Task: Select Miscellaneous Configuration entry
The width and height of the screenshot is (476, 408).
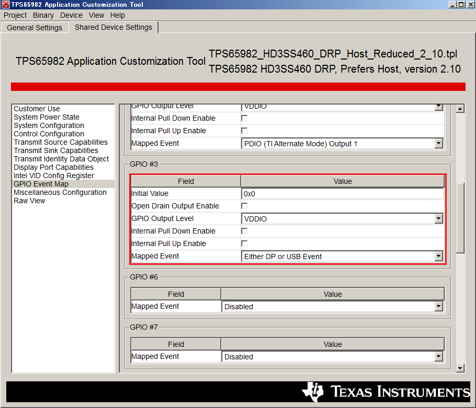Action: (x=60, y=192)
